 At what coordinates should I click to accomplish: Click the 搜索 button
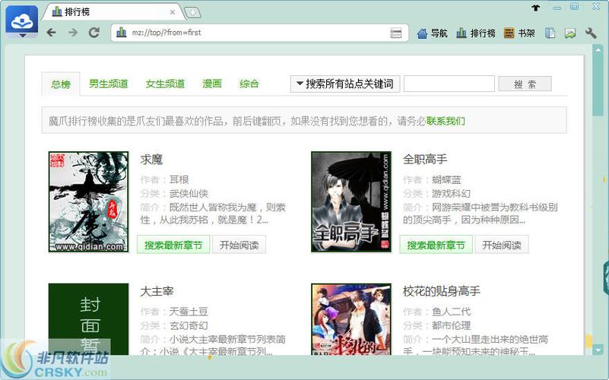tap(525, 84)
